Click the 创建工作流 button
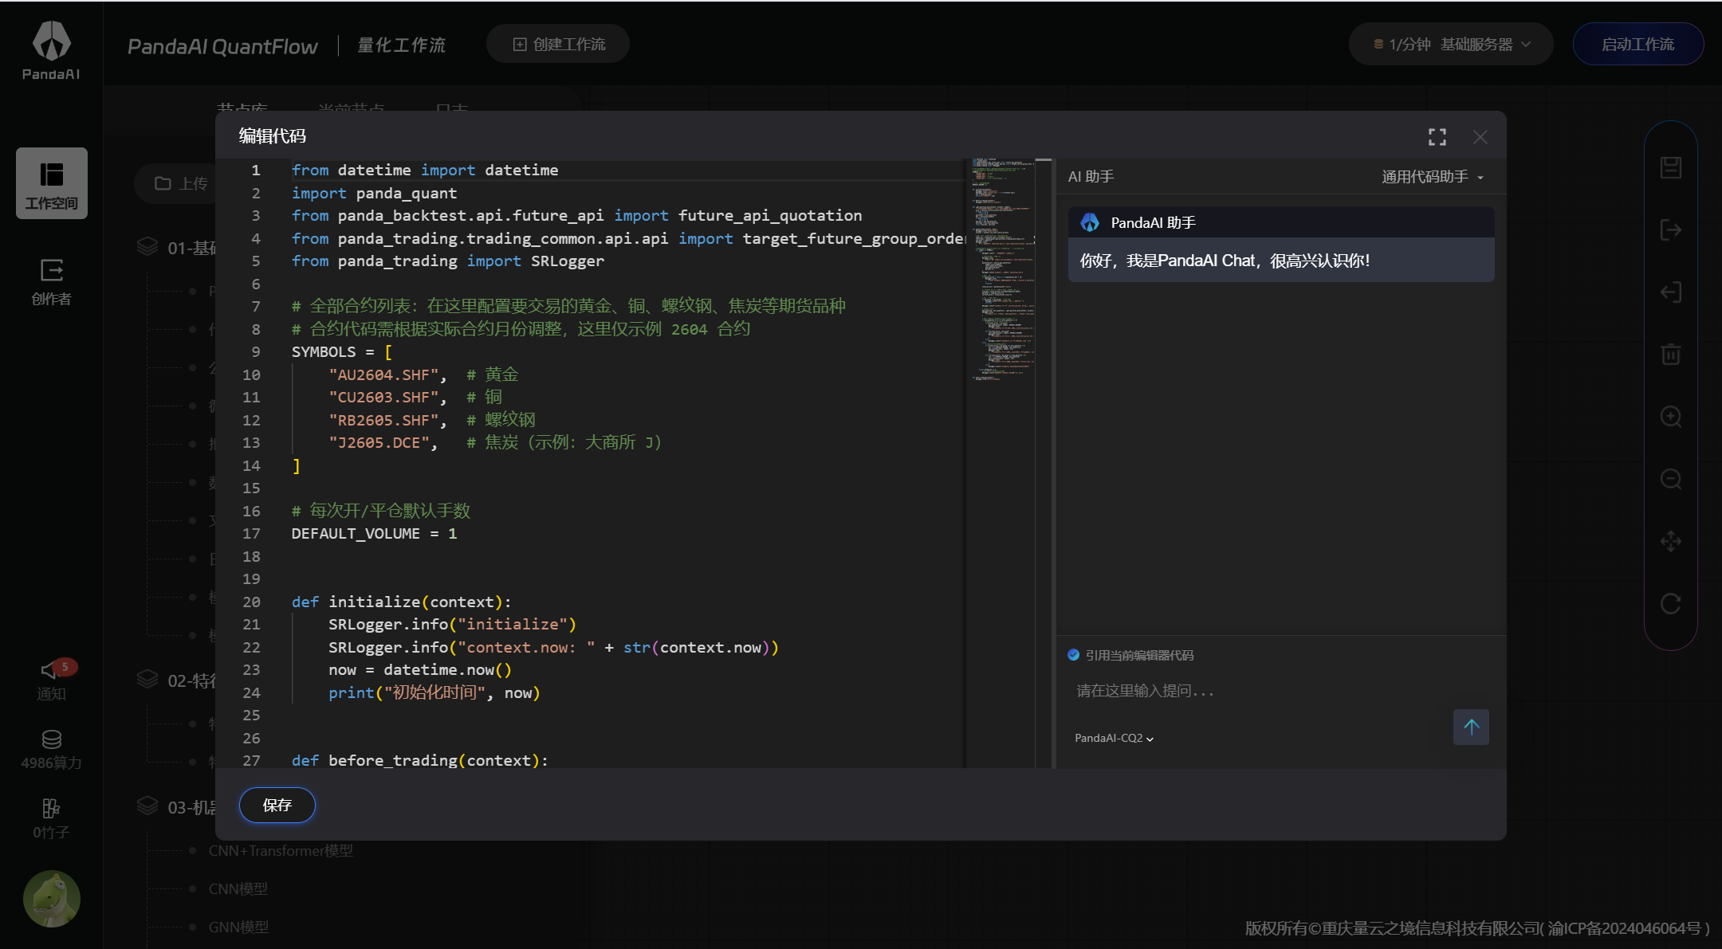 click(558, 45)
